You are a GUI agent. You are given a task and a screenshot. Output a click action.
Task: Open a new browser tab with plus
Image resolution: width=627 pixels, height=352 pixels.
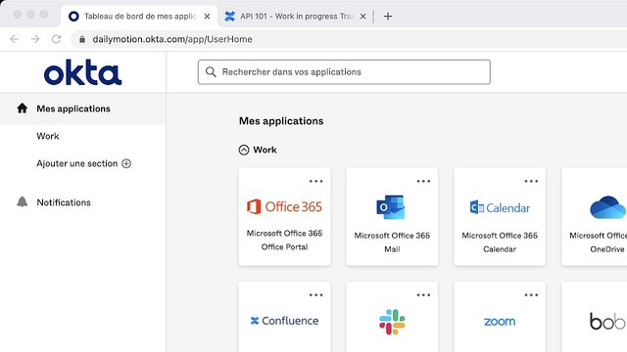point(388,17)
